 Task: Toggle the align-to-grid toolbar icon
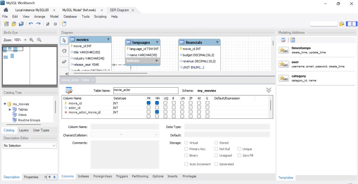[55, 24]
